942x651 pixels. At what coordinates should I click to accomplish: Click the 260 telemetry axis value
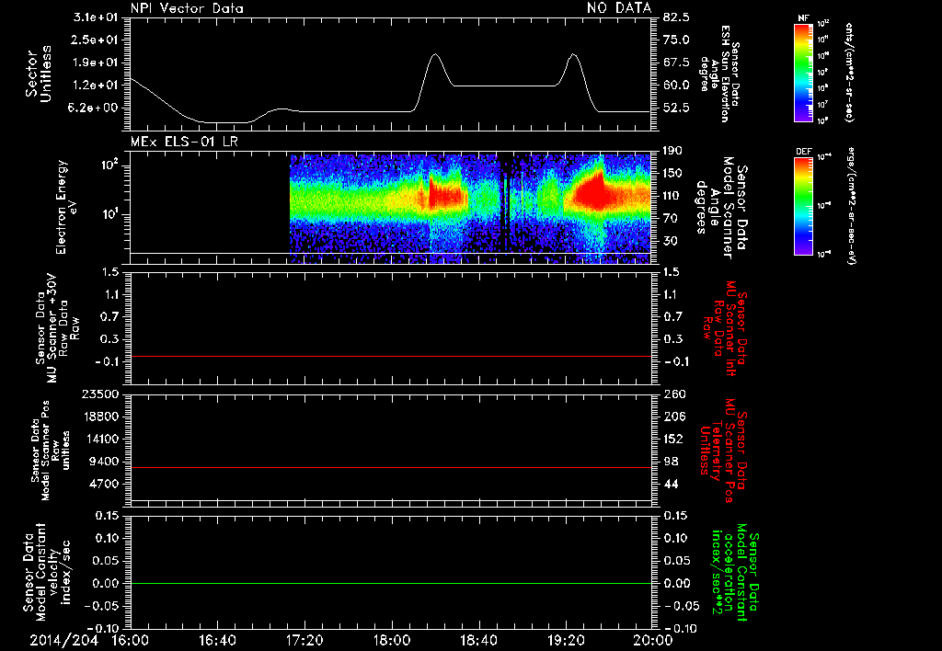tap(674, 394)
